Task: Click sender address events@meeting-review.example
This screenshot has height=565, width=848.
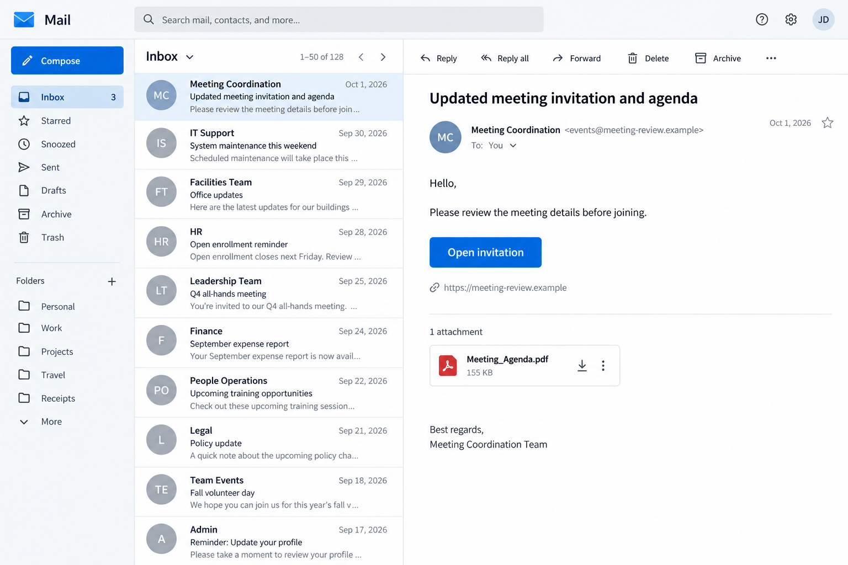Action: pyautogui.click(x=634, y=130)
